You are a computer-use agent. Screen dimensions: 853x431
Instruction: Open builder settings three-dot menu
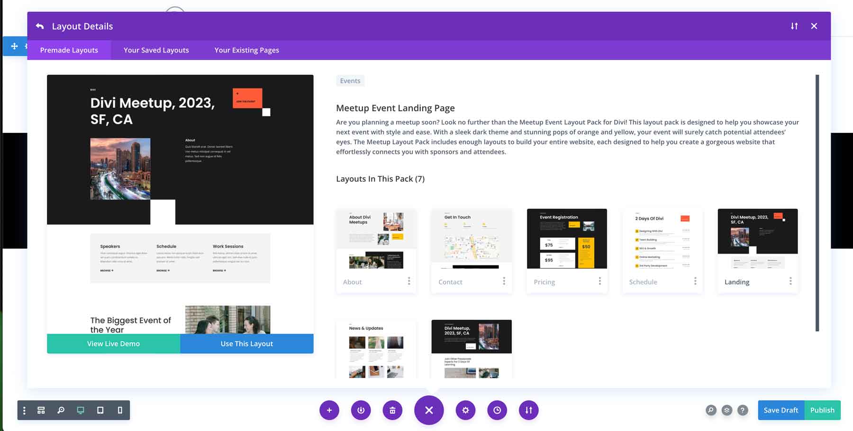[x=24, y=410]
